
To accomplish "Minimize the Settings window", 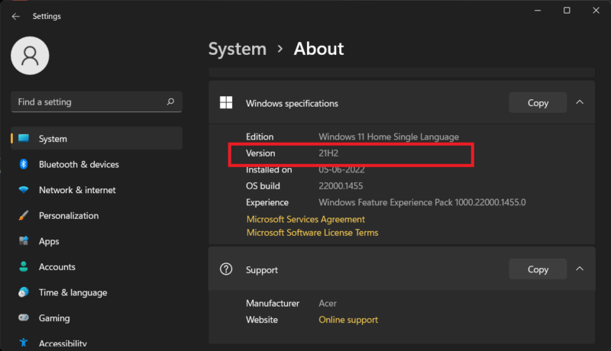I will 538,11.
